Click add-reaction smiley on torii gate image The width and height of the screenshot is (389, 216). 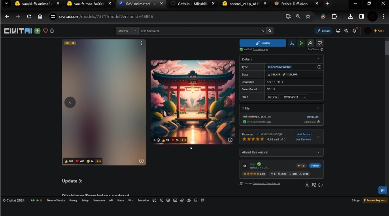[x=157, y=140]
